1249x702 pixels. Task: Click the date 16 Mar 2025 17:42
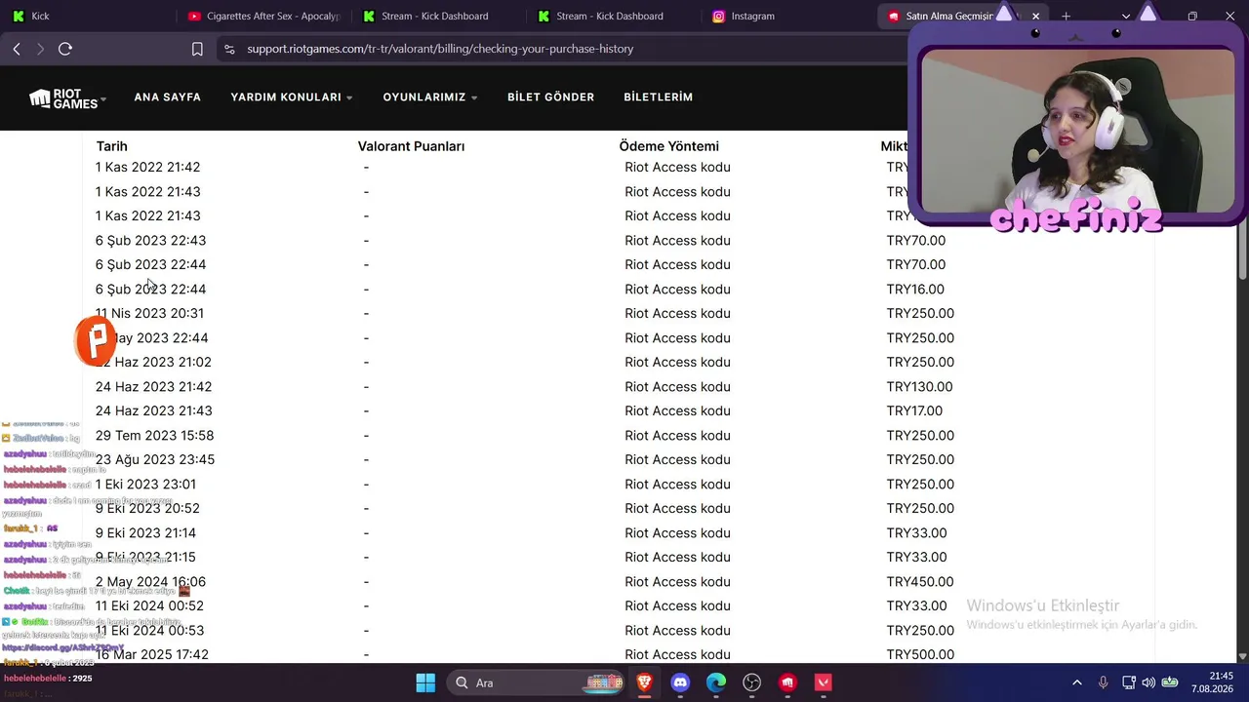click(151, 654)
